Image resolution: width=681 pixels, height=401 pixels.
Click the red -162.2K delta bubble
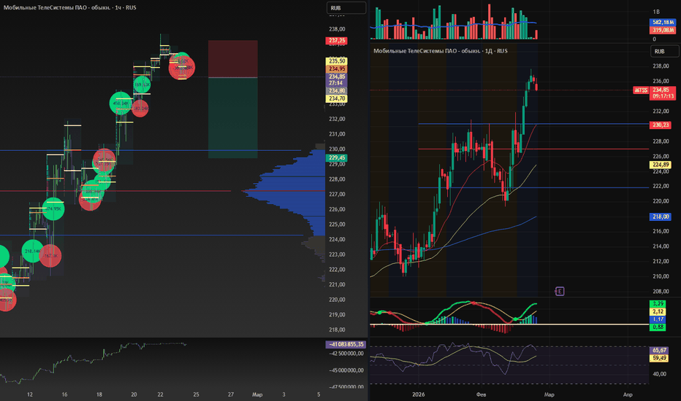(50, 256)
